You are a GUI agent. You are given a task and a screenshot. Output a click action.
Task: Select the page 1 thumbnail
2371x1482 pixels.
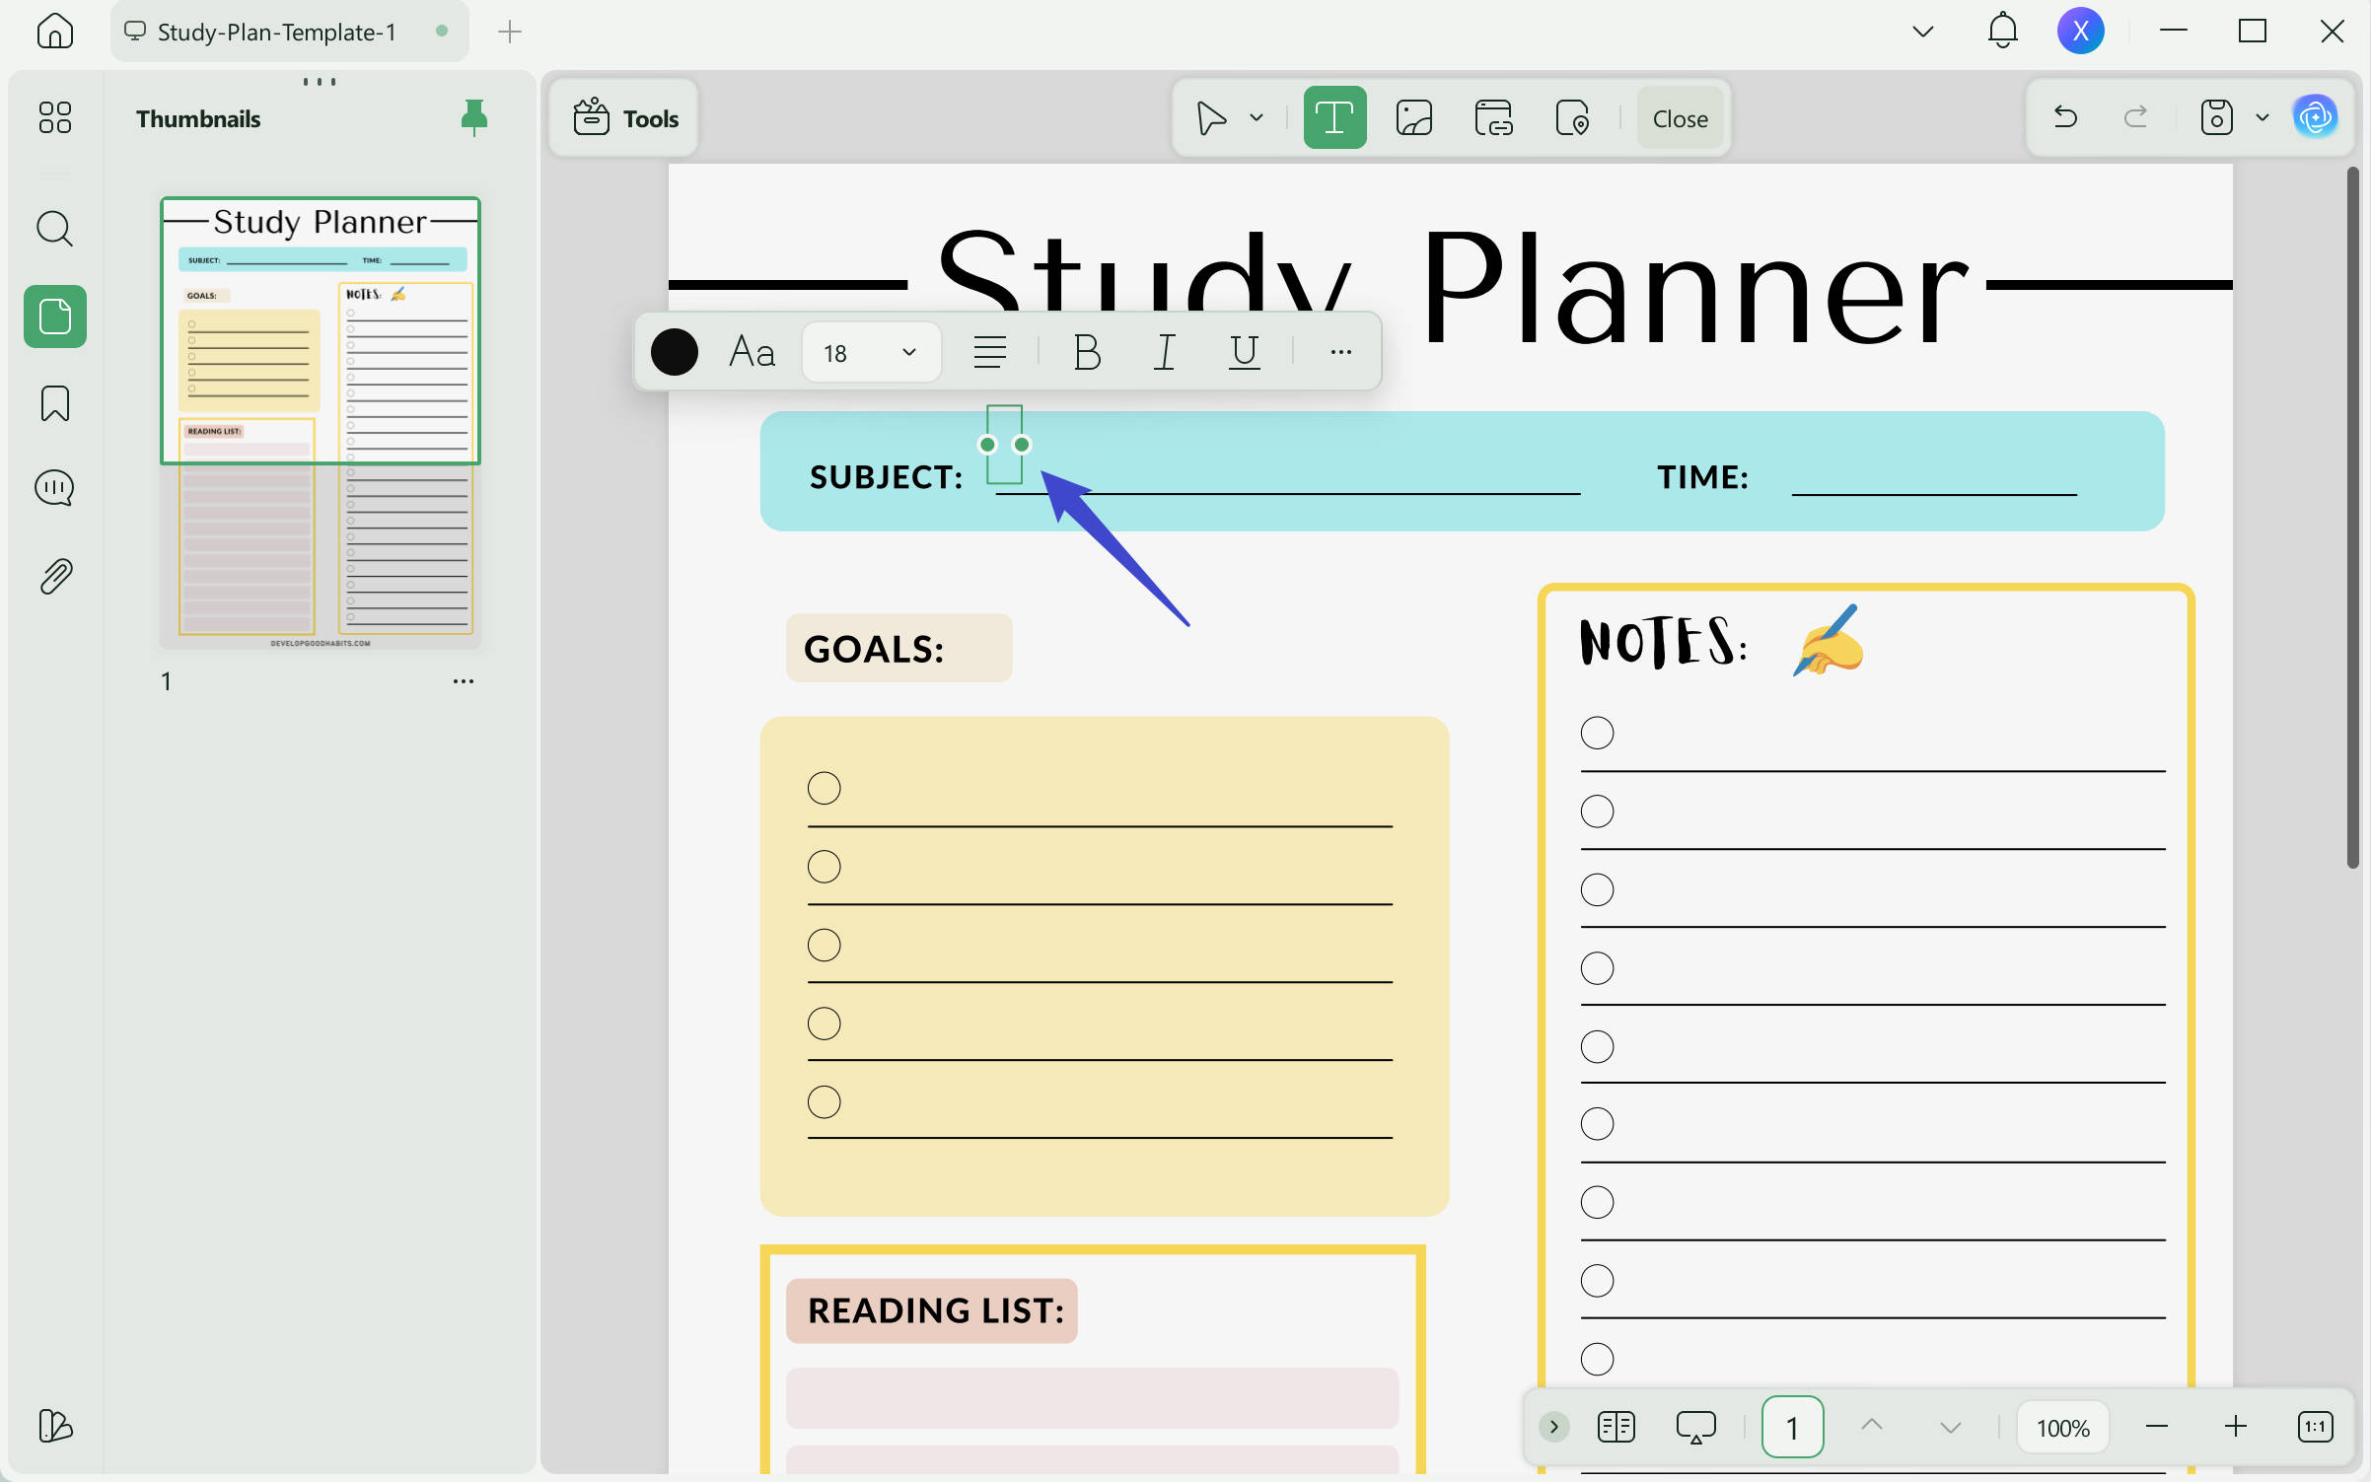(x=321, y=423)
